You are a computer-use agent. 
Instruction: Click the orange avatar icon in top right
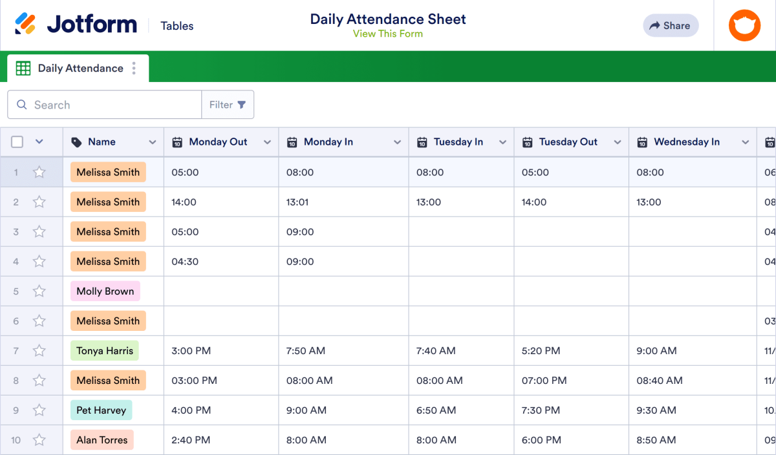pyautogui.click(x=744, y=25)
